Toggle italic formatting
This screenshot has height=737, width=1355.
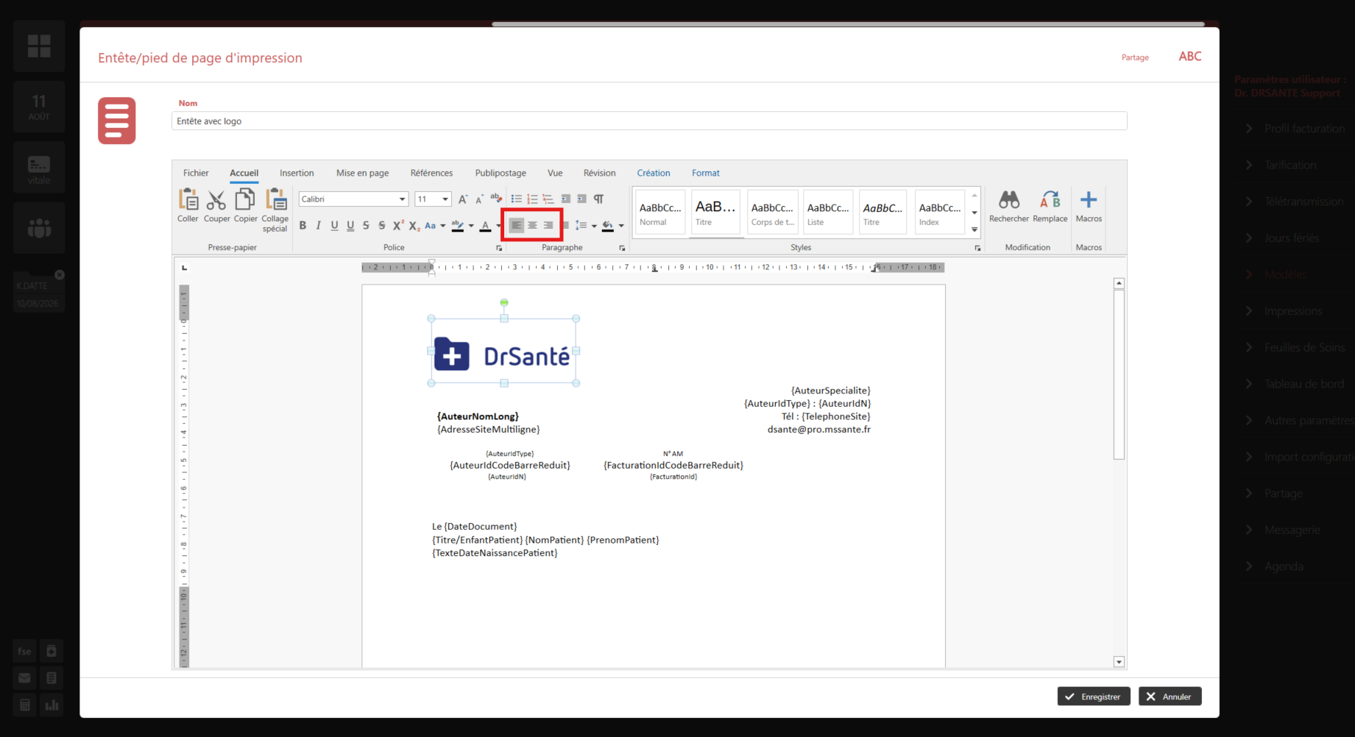[318, 226]
